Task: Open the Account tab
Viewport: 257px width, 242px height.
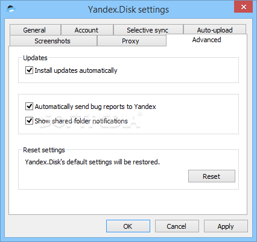Action: tap(87, 30)
